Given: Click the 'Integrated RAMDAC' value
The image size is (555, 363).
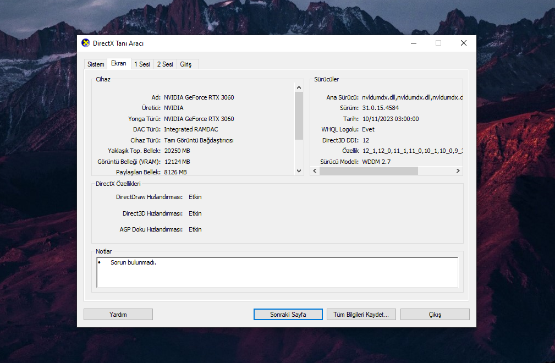Looking at the screenshot, I should 191,129.
